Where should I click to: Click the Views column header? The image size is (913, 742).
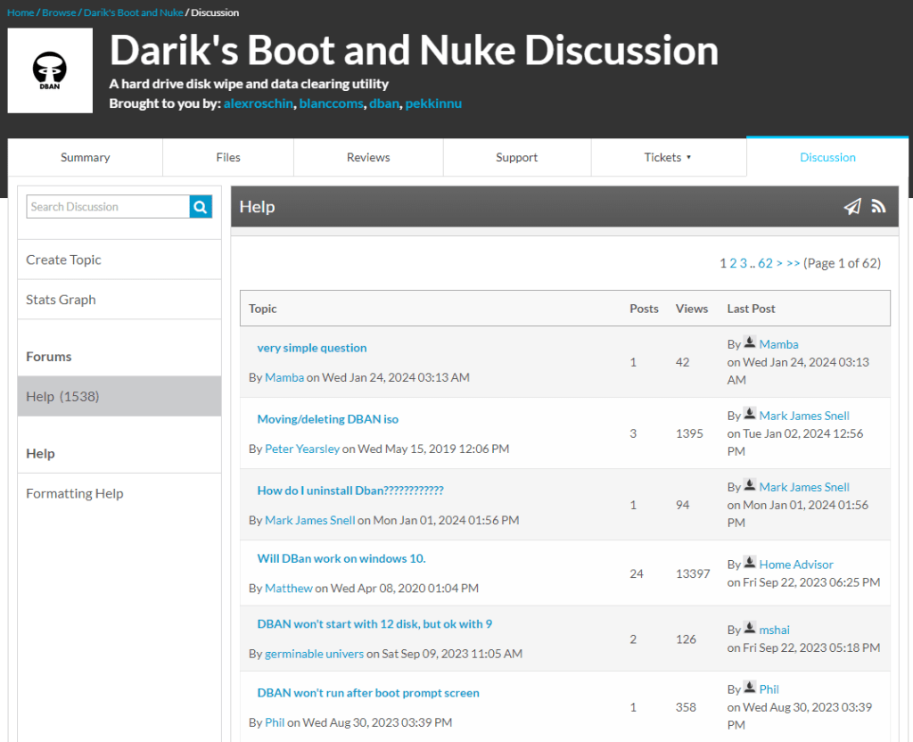692,309
